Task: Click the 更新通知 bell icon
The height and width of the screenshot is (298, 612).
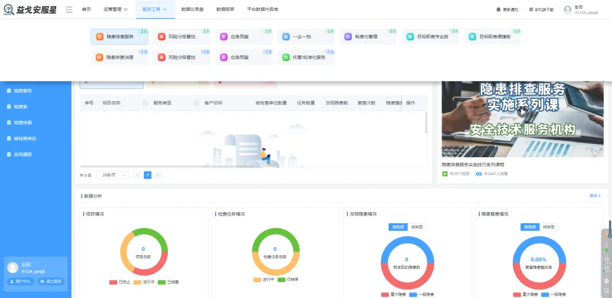Action: [x=499, y=10]
